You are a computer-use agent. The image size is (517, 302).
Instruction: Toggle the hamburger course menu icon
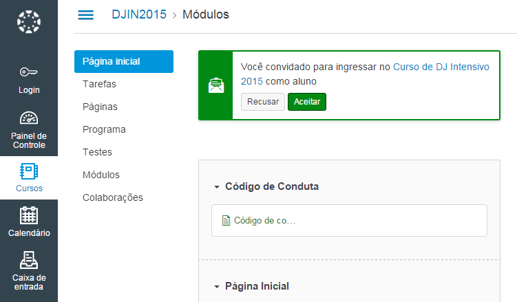click(86, 15)
